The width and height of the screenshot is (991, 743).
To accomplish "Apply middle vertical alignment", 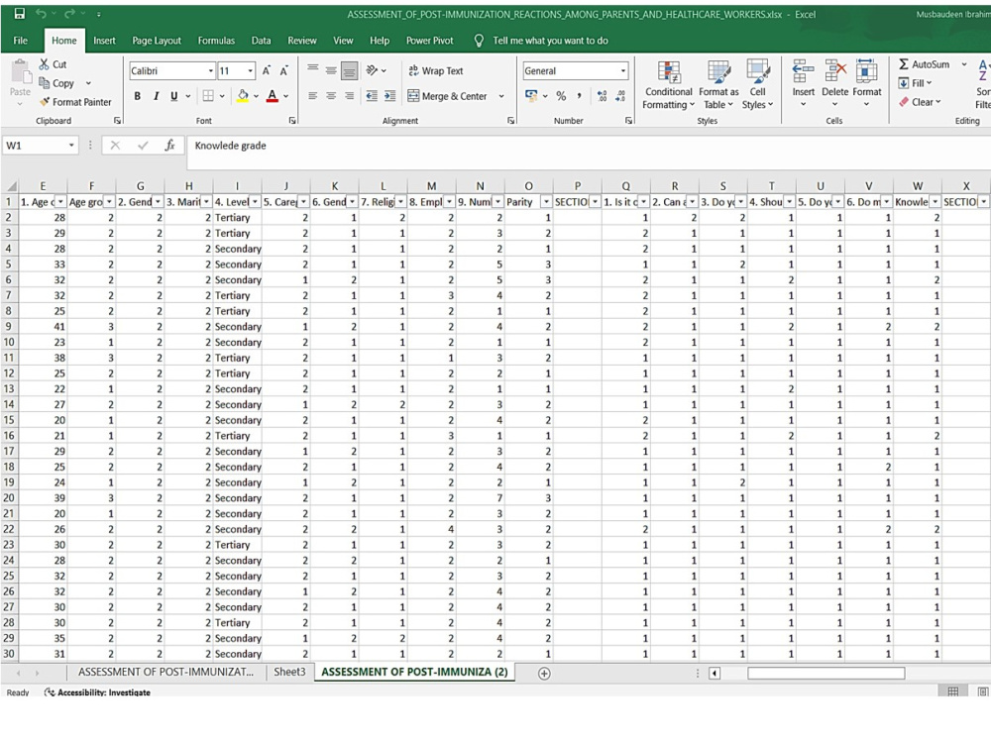I will coord(331,70).
